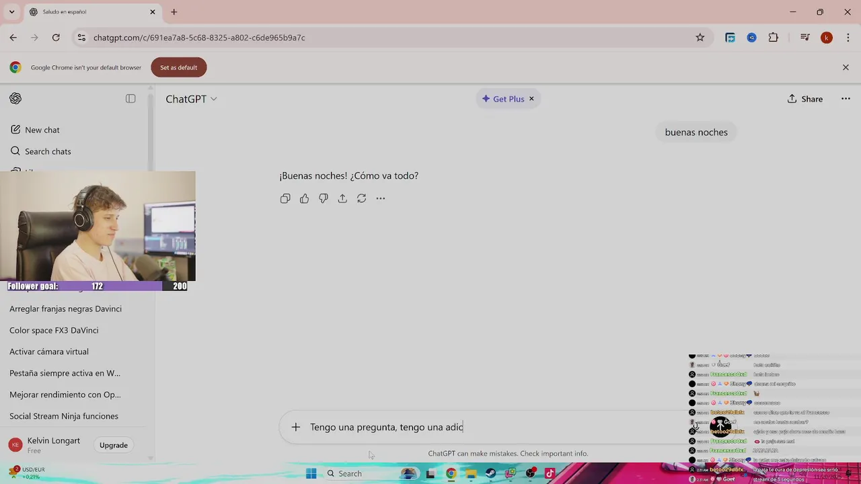Viewport: 861px width, 484px height.
Task: Close the 'Saludo en español' tab
Action: [x=153, y=12]
